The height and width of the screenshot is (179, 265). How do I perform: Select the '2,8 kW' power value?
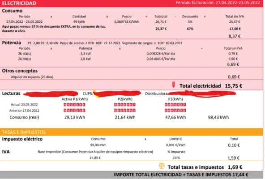pos(85,59)
